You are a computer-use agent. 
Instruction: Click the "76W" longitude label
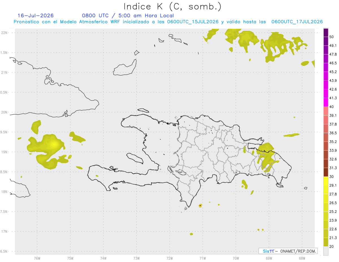click(x=37, y=258)
